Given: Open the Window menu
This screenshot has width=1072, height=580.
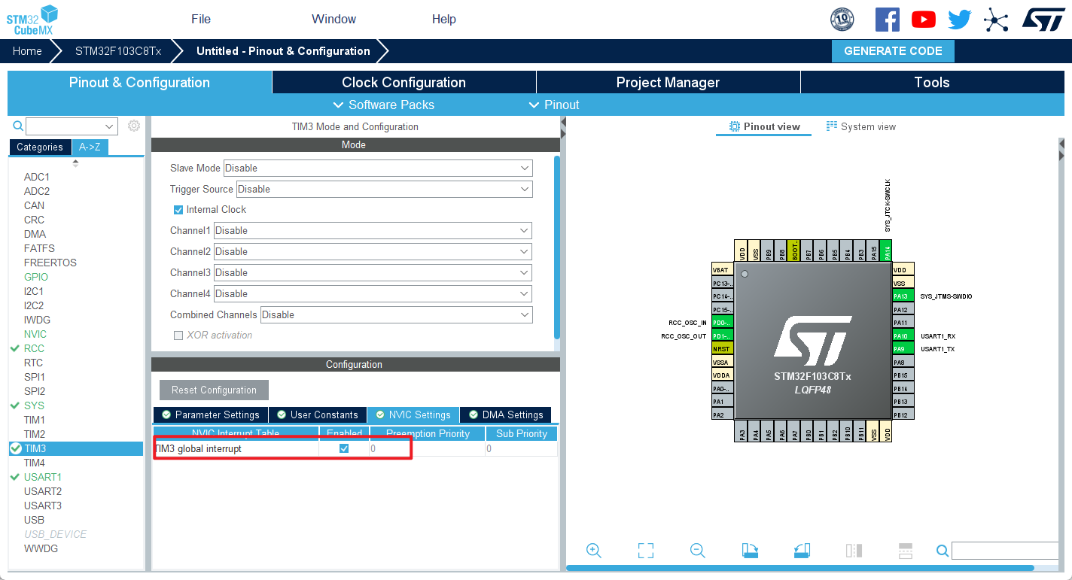Looking at the screenshot, I should (x=333, y=19).
